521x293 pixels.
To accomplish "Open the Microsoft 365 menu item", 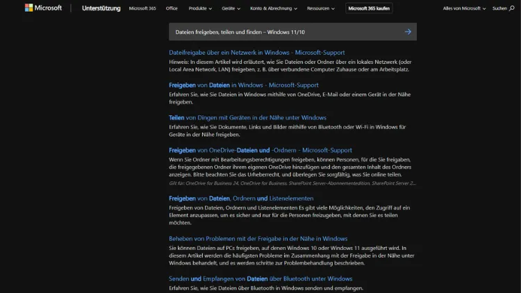I will pos(142,8).
